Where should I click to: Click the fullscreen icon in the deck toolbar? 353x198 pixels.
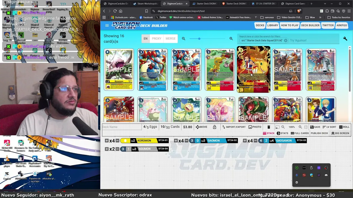tap(306, 127)
